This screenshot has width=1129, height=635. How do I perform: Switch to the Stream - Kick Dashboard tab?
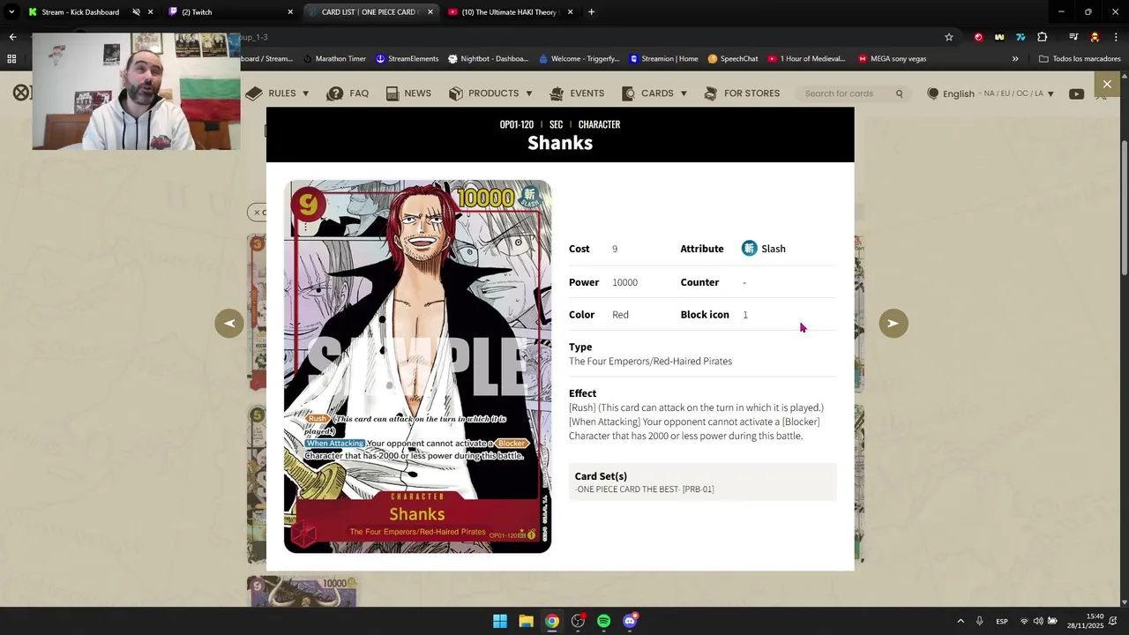[79, 12]
